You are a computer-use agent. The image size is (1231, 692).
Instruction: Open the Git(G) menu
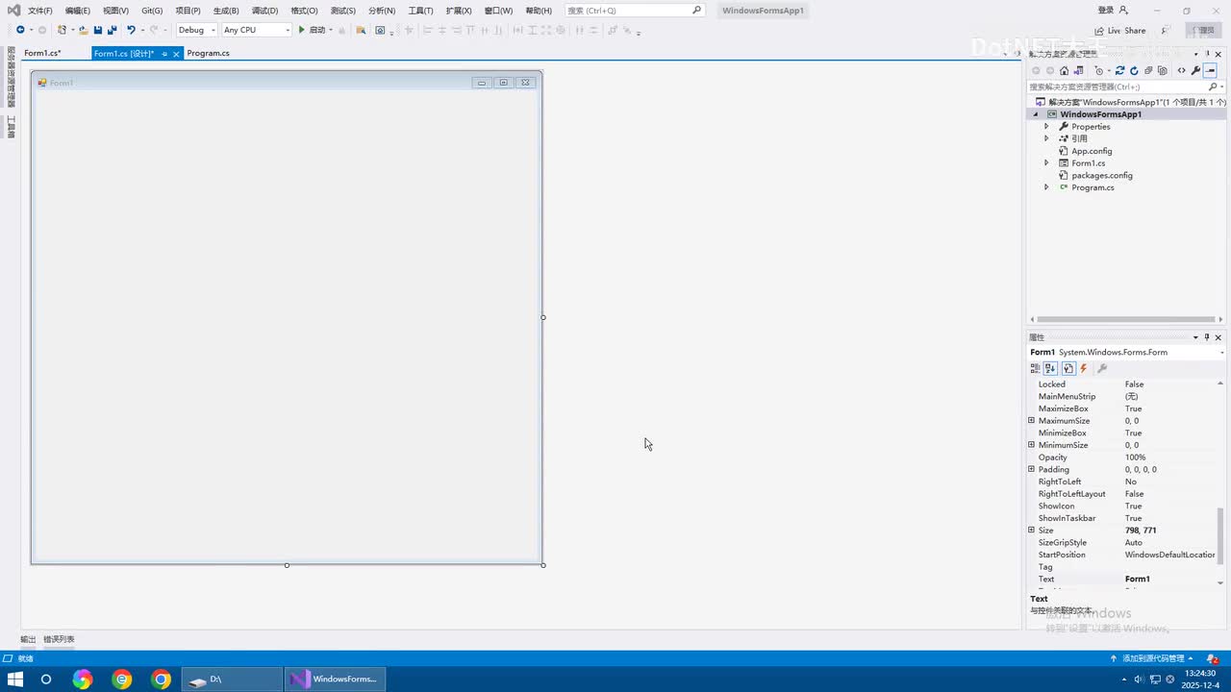[152, 11]
